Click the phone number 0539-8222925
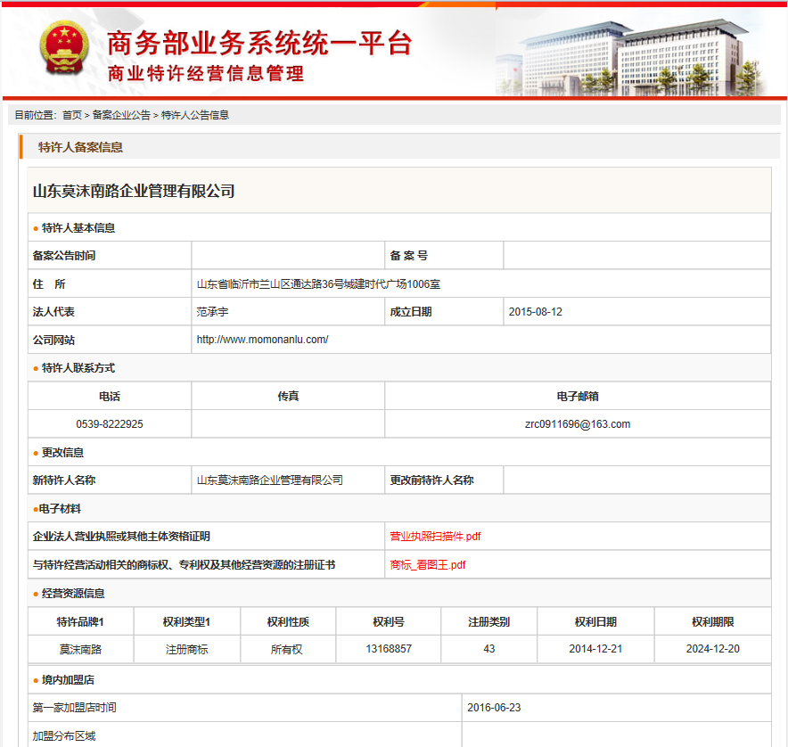The width and height of the screenshot is (788, 747). (110, 424)
